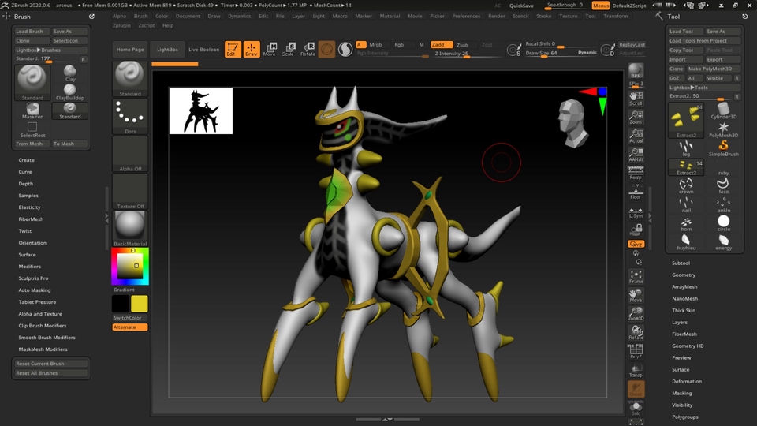Open the BasicMaterial sphere picker
Screen dimensions: 757x426
(130, 229)
